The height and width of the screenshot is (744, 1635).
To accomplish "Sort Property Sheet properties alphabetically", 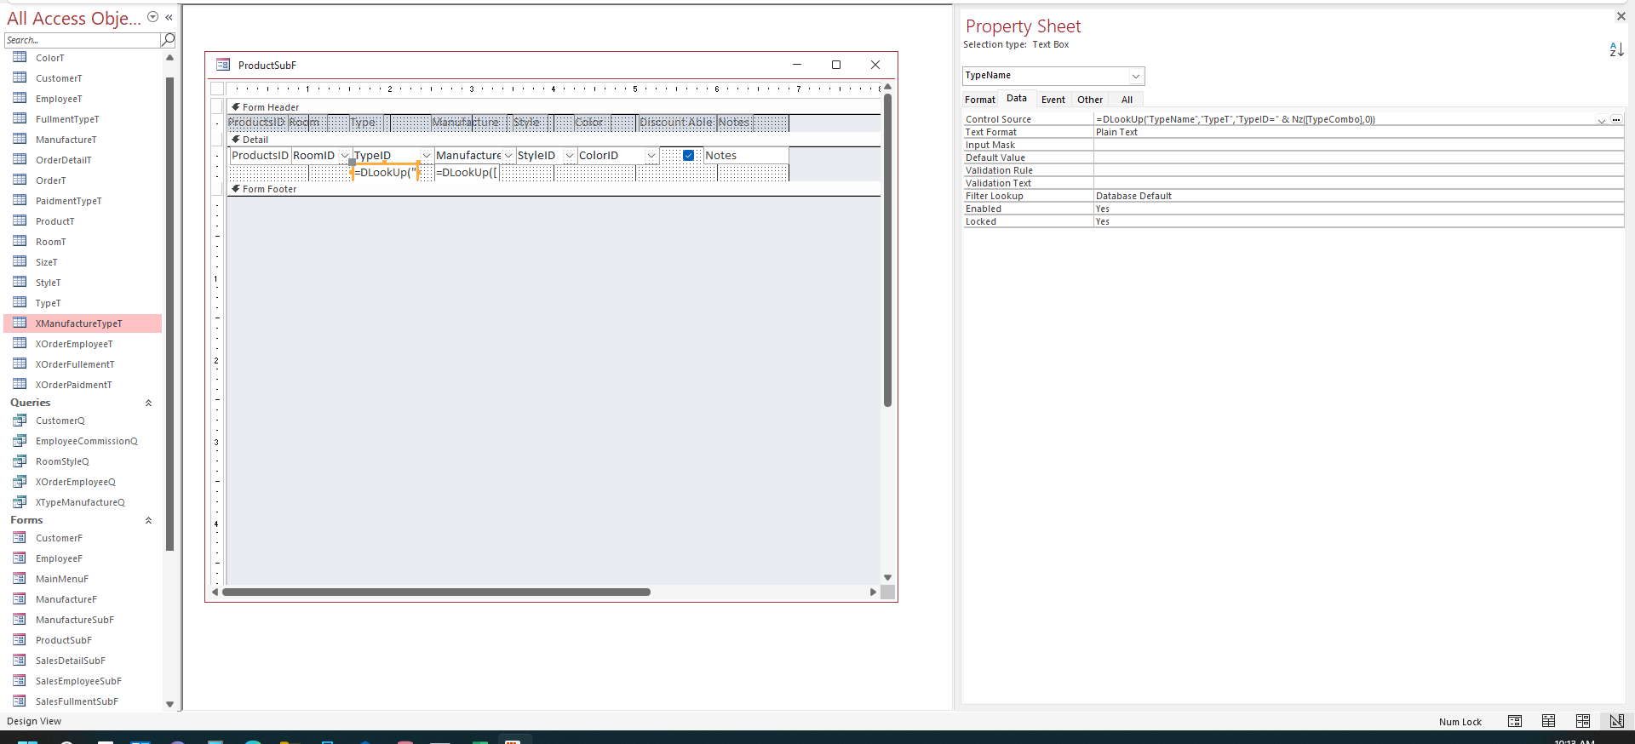I will coord(1615,50).
